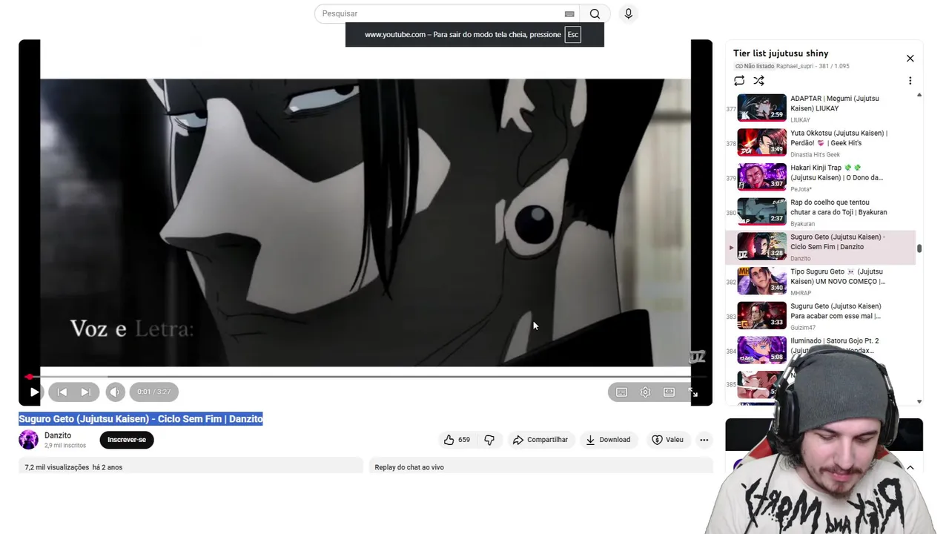Skip to previous video in player
949x534 pixels.
point(62,392)
